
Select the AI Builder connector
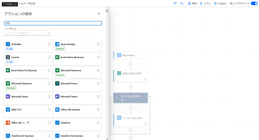pos(28,46)
